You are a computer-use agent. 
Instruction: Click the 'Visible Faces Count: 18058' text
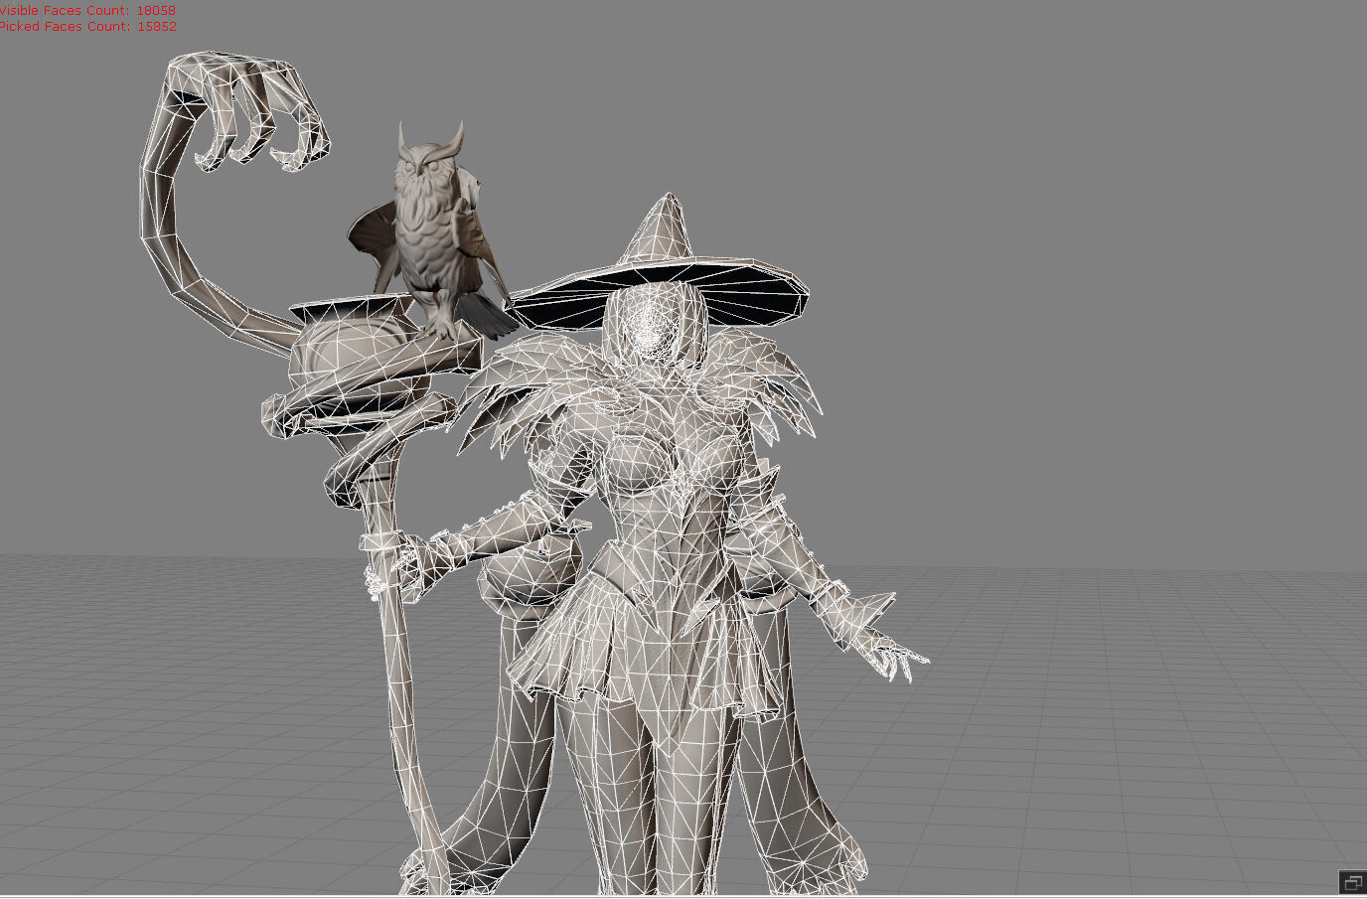click(86, 10)
